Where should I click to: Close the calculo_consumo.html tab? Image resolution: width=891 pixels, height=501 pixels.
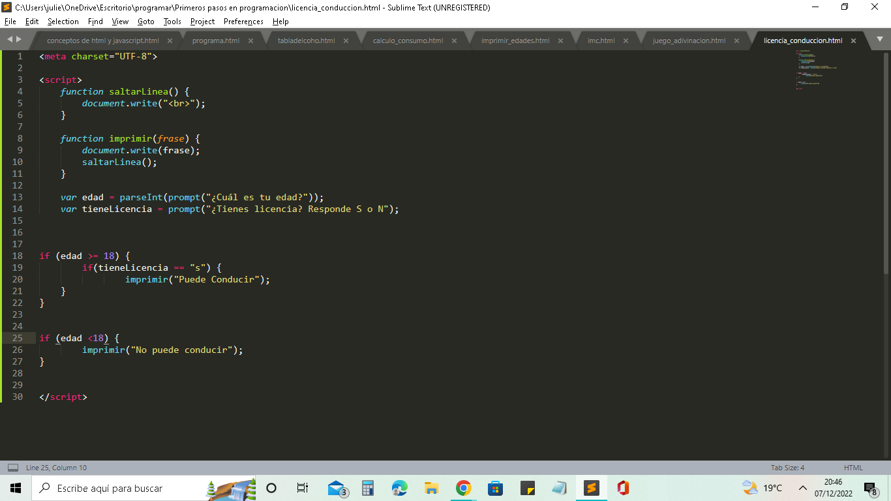(454, 40)
